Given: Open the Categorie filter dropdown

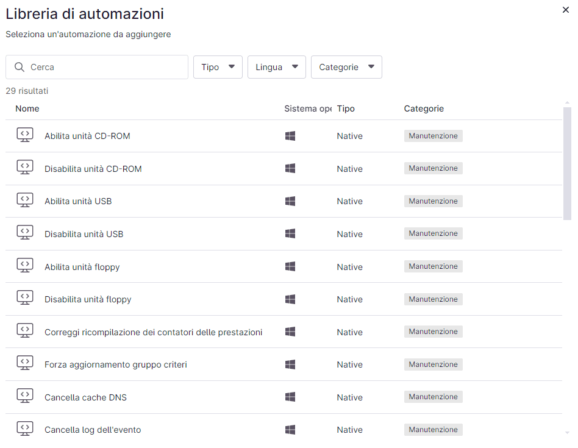Looking at the screenshot, I should (346, 67).
